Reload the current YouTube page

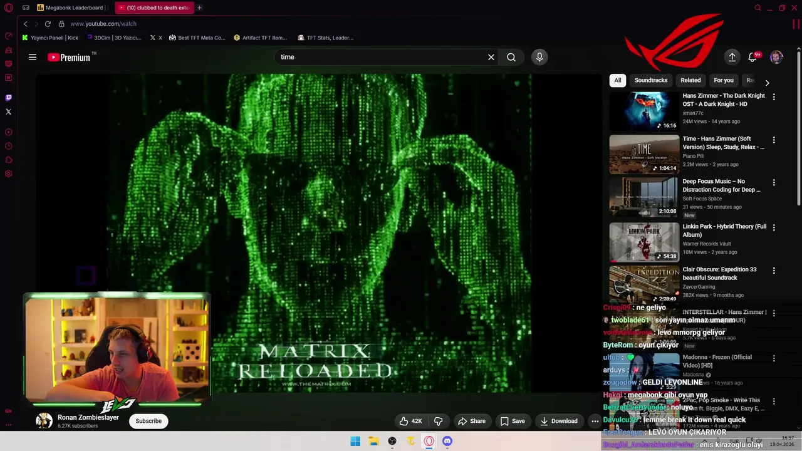click(48, 24)
